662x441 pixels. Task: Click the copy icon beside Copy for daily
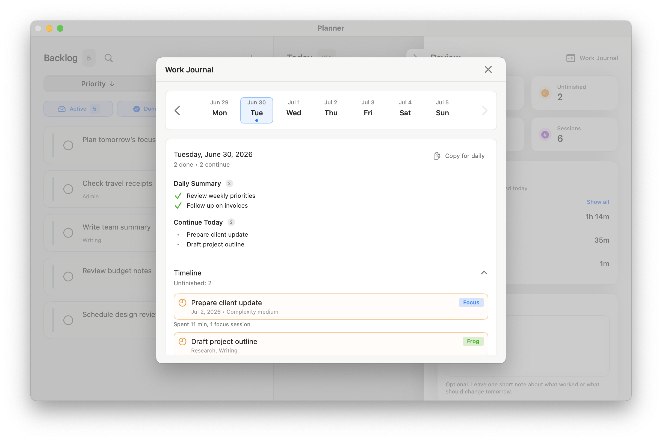coord(437,156)
